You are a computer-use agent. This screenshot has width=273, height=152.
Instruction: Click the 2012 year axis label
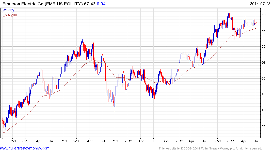(x=128, y=141)
